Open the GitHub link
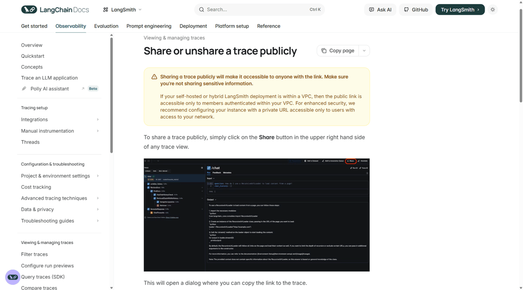Screen dimensions: 523x290 [416, 10]
